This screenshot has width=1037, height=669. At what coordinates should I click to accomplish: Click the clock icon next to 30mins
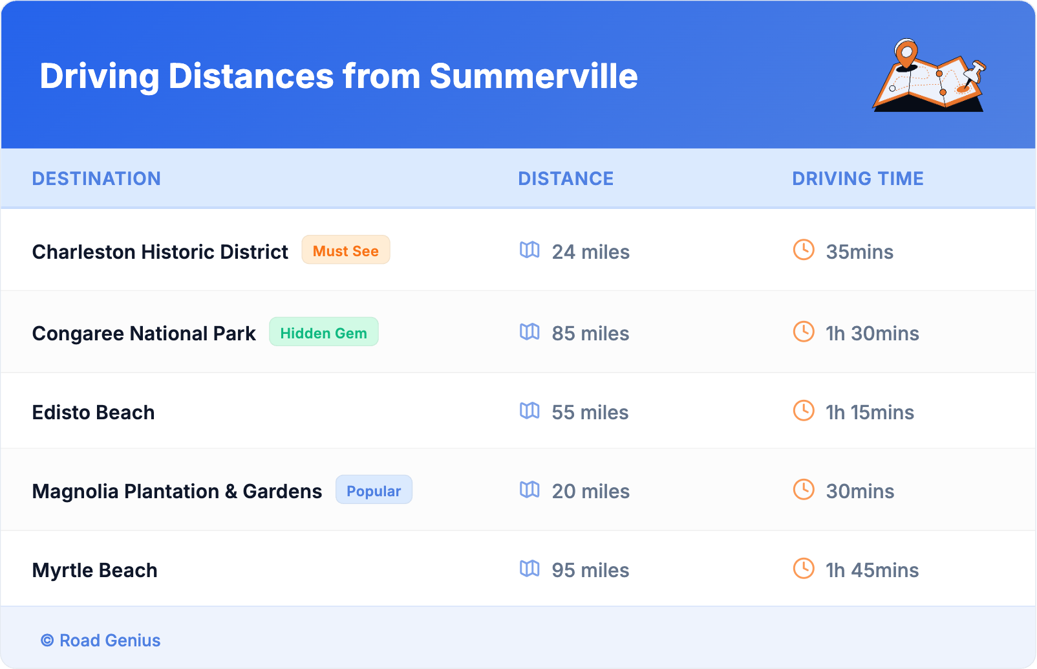pyautogui.click(x=804, y=490)
